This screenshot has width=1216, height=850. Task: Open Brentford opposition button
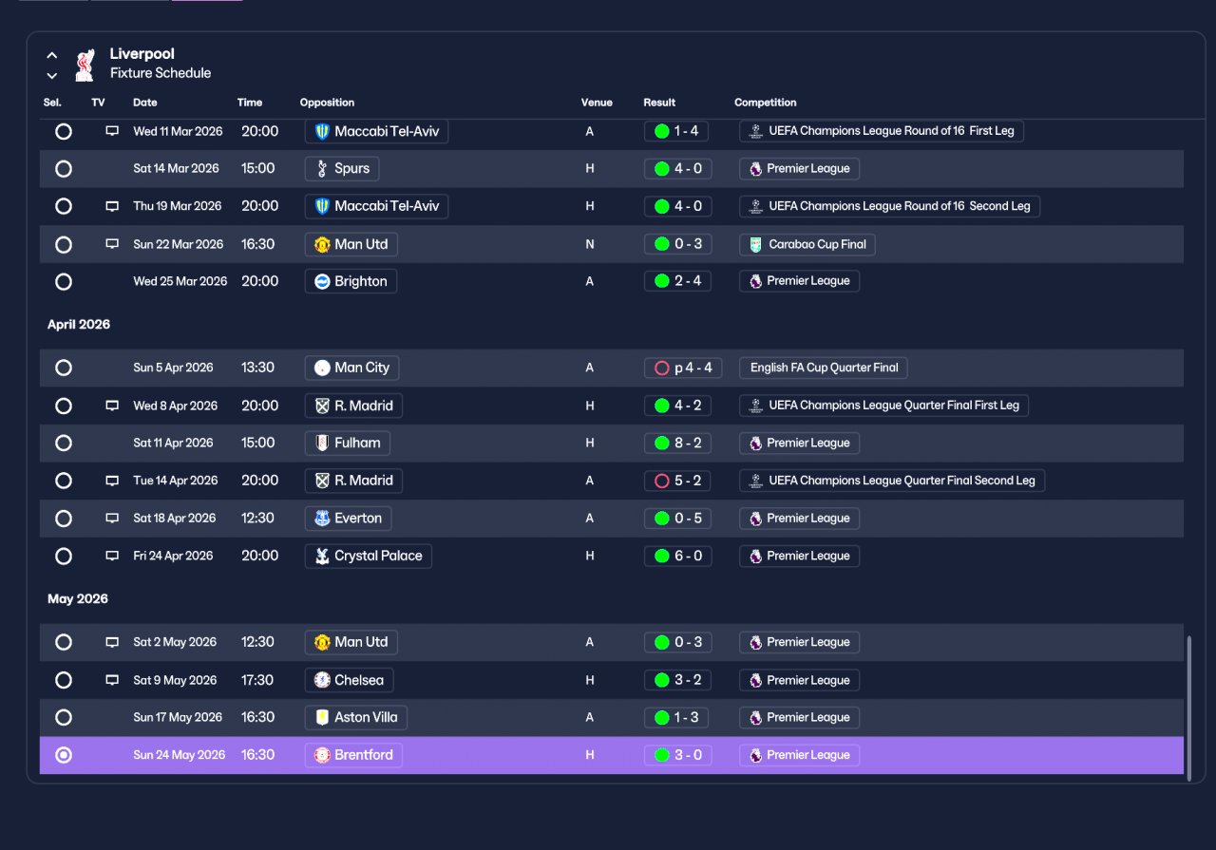coord(353,755)
